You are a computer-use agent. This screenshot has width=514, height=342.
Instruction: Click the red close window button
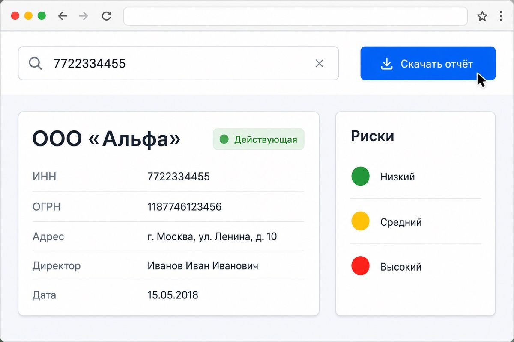coord(15,16)
